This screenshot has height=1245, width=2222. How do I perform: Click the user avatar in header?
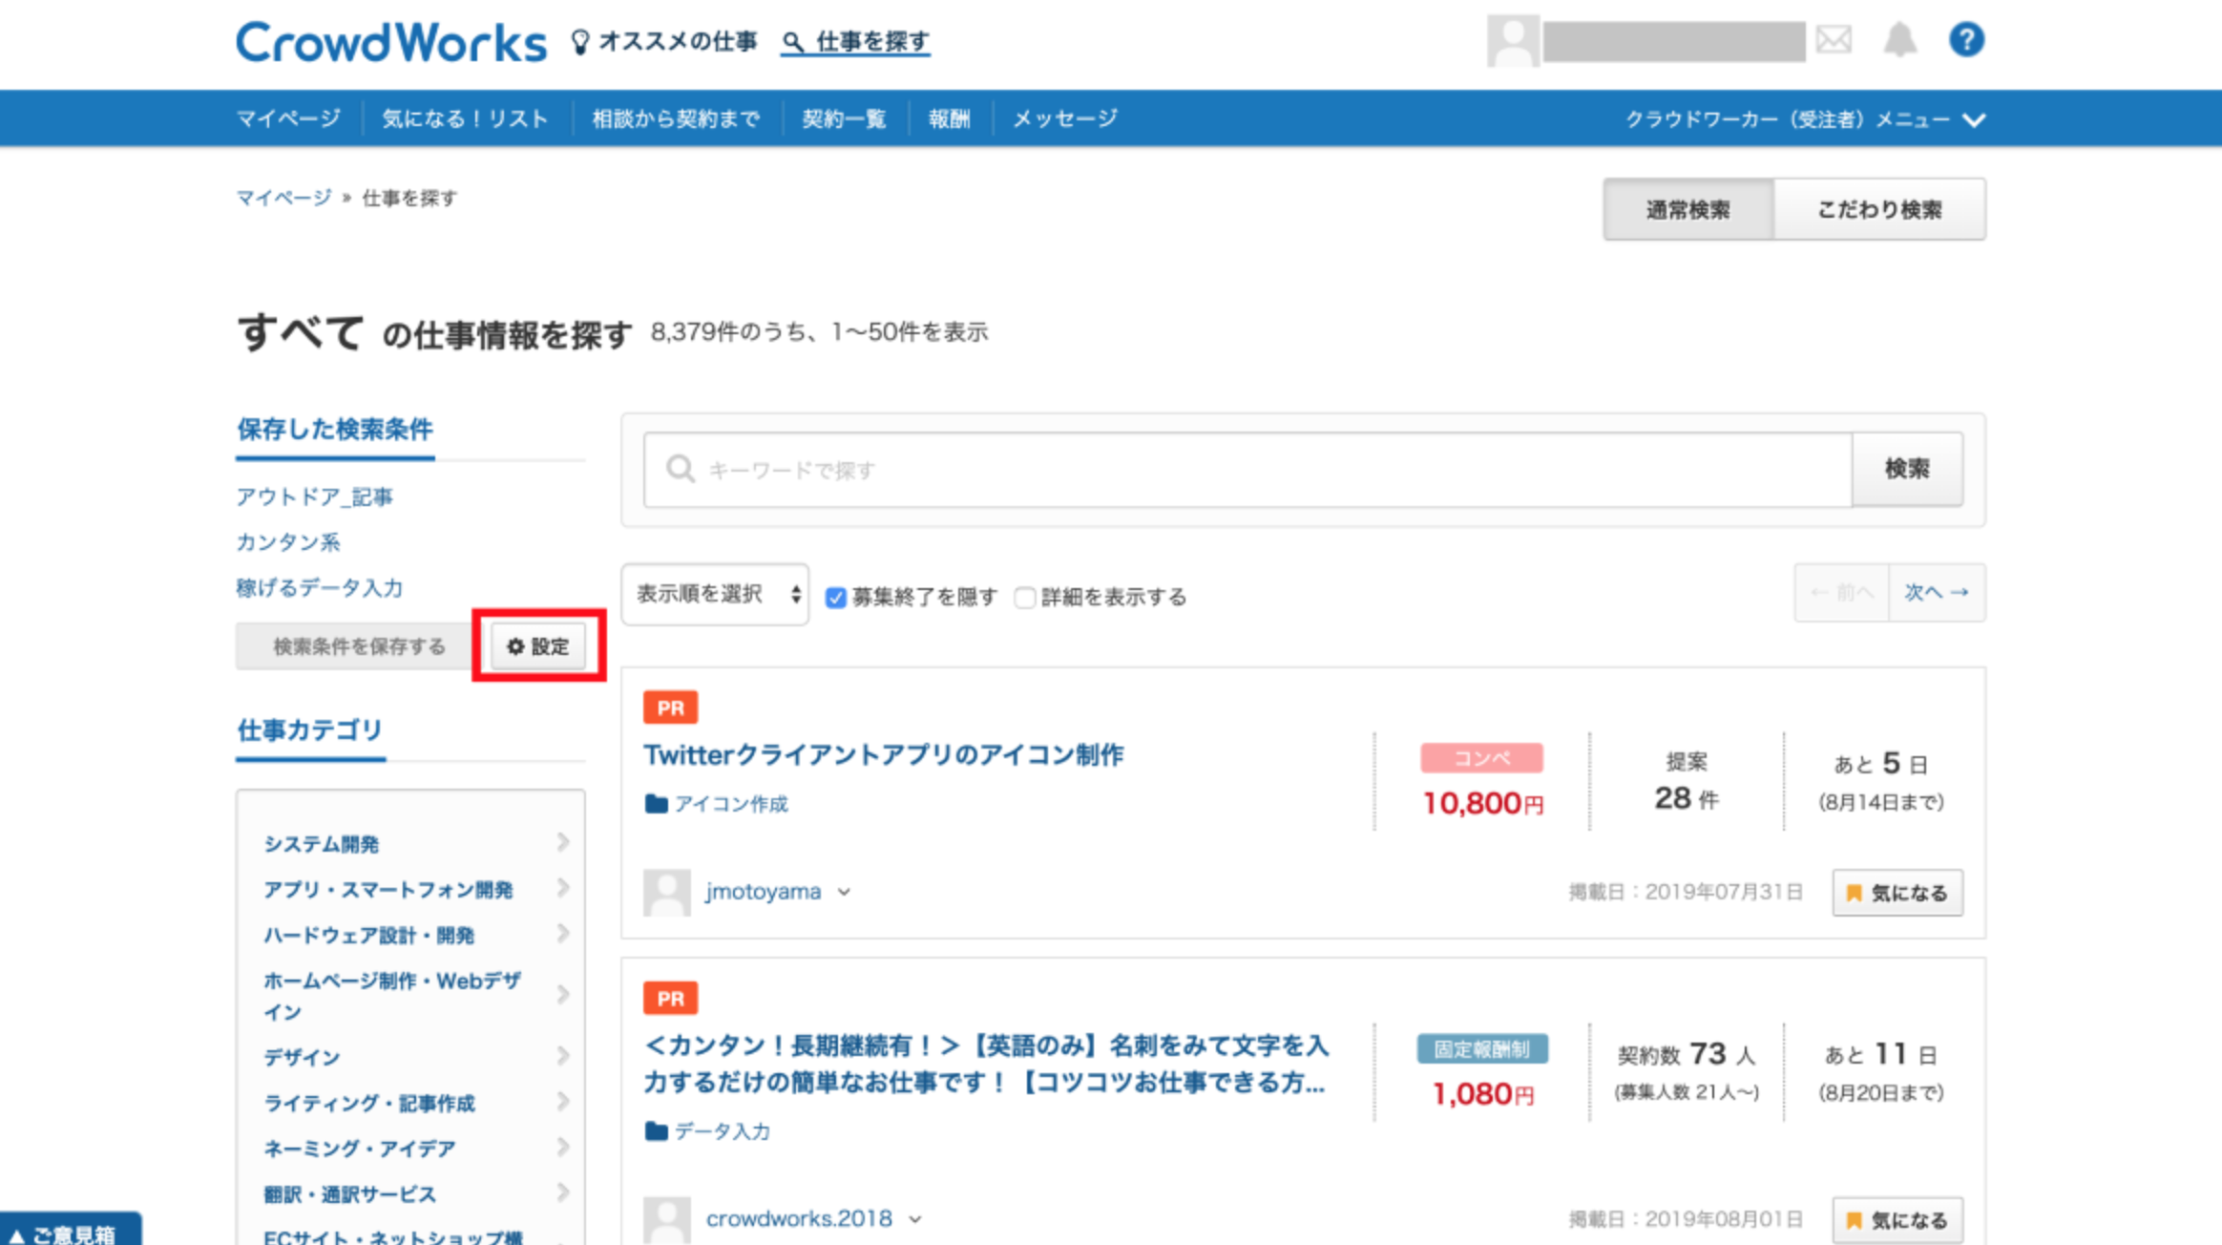point(1513,42)
